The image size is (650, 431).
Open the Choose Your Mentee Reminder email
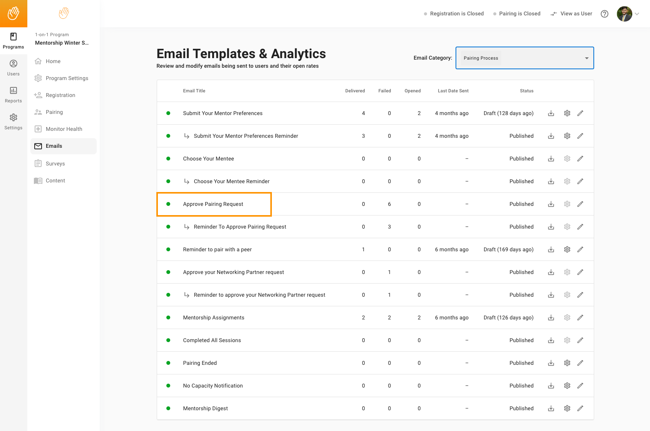click(231, 181)
